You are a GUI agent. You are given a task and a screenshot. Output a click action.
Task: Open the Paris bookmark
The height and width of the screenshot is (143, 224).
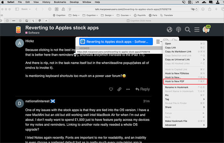(x=153, y=15)
